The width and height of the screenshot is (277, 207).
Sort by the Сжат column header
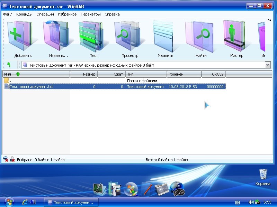point(111,74)
